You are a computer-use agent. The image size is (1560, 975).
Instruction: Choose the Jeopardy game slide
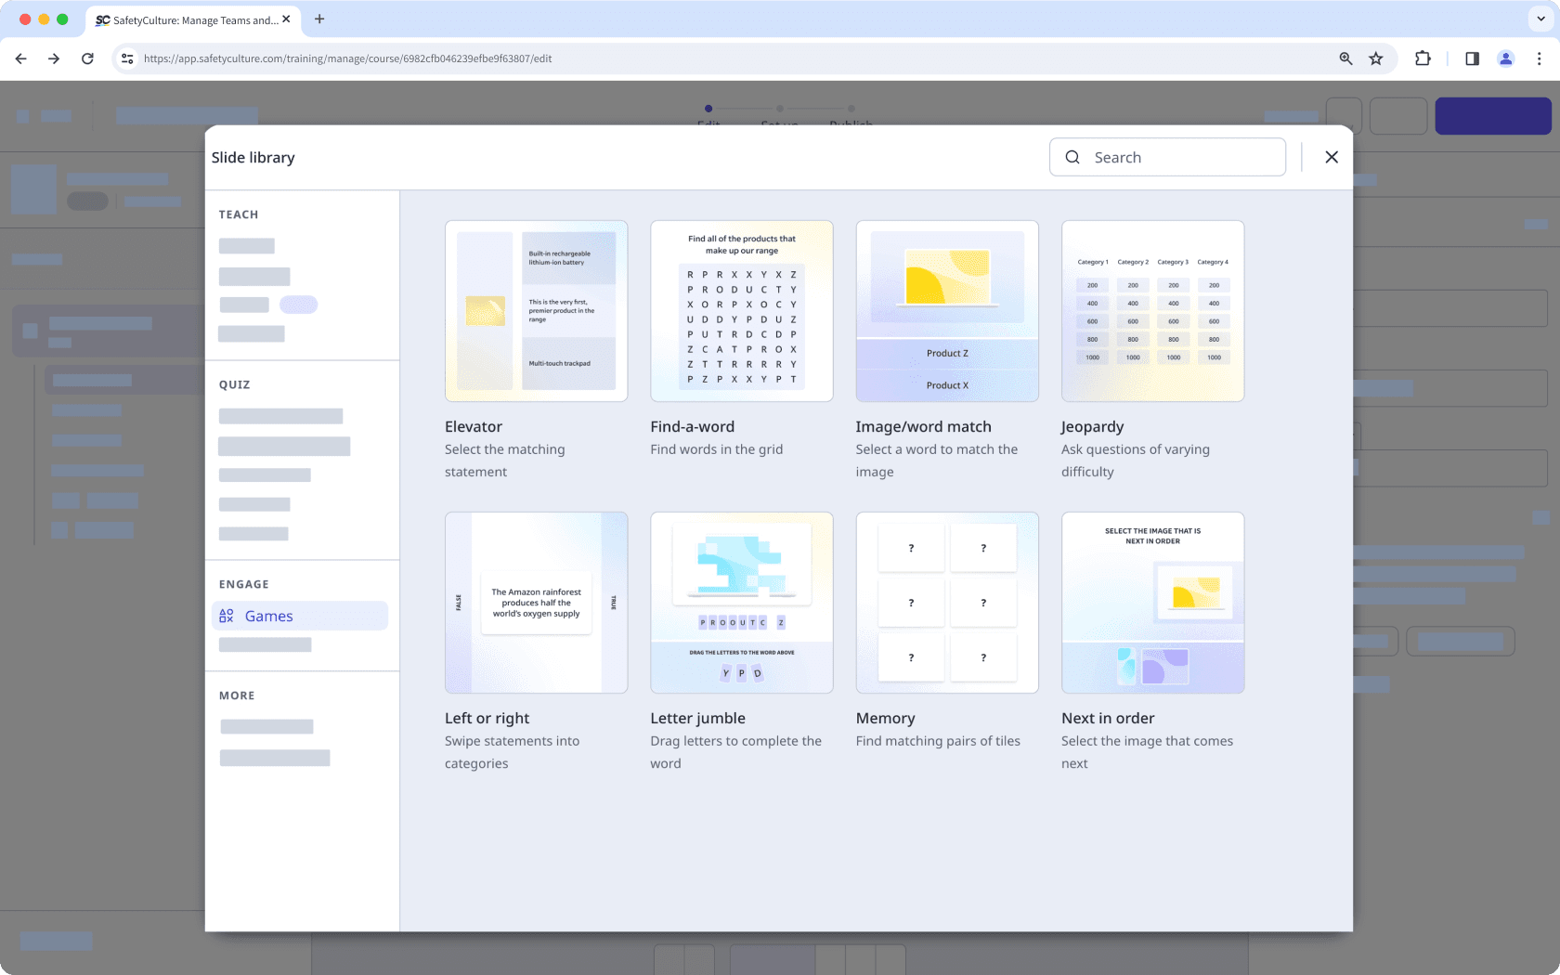point(1152,311)
